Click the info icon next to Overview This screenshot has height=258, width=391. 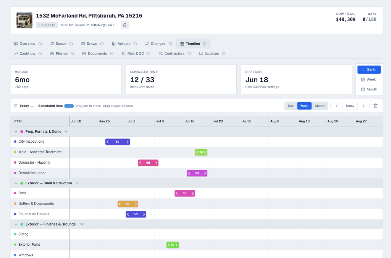[40, 44]
